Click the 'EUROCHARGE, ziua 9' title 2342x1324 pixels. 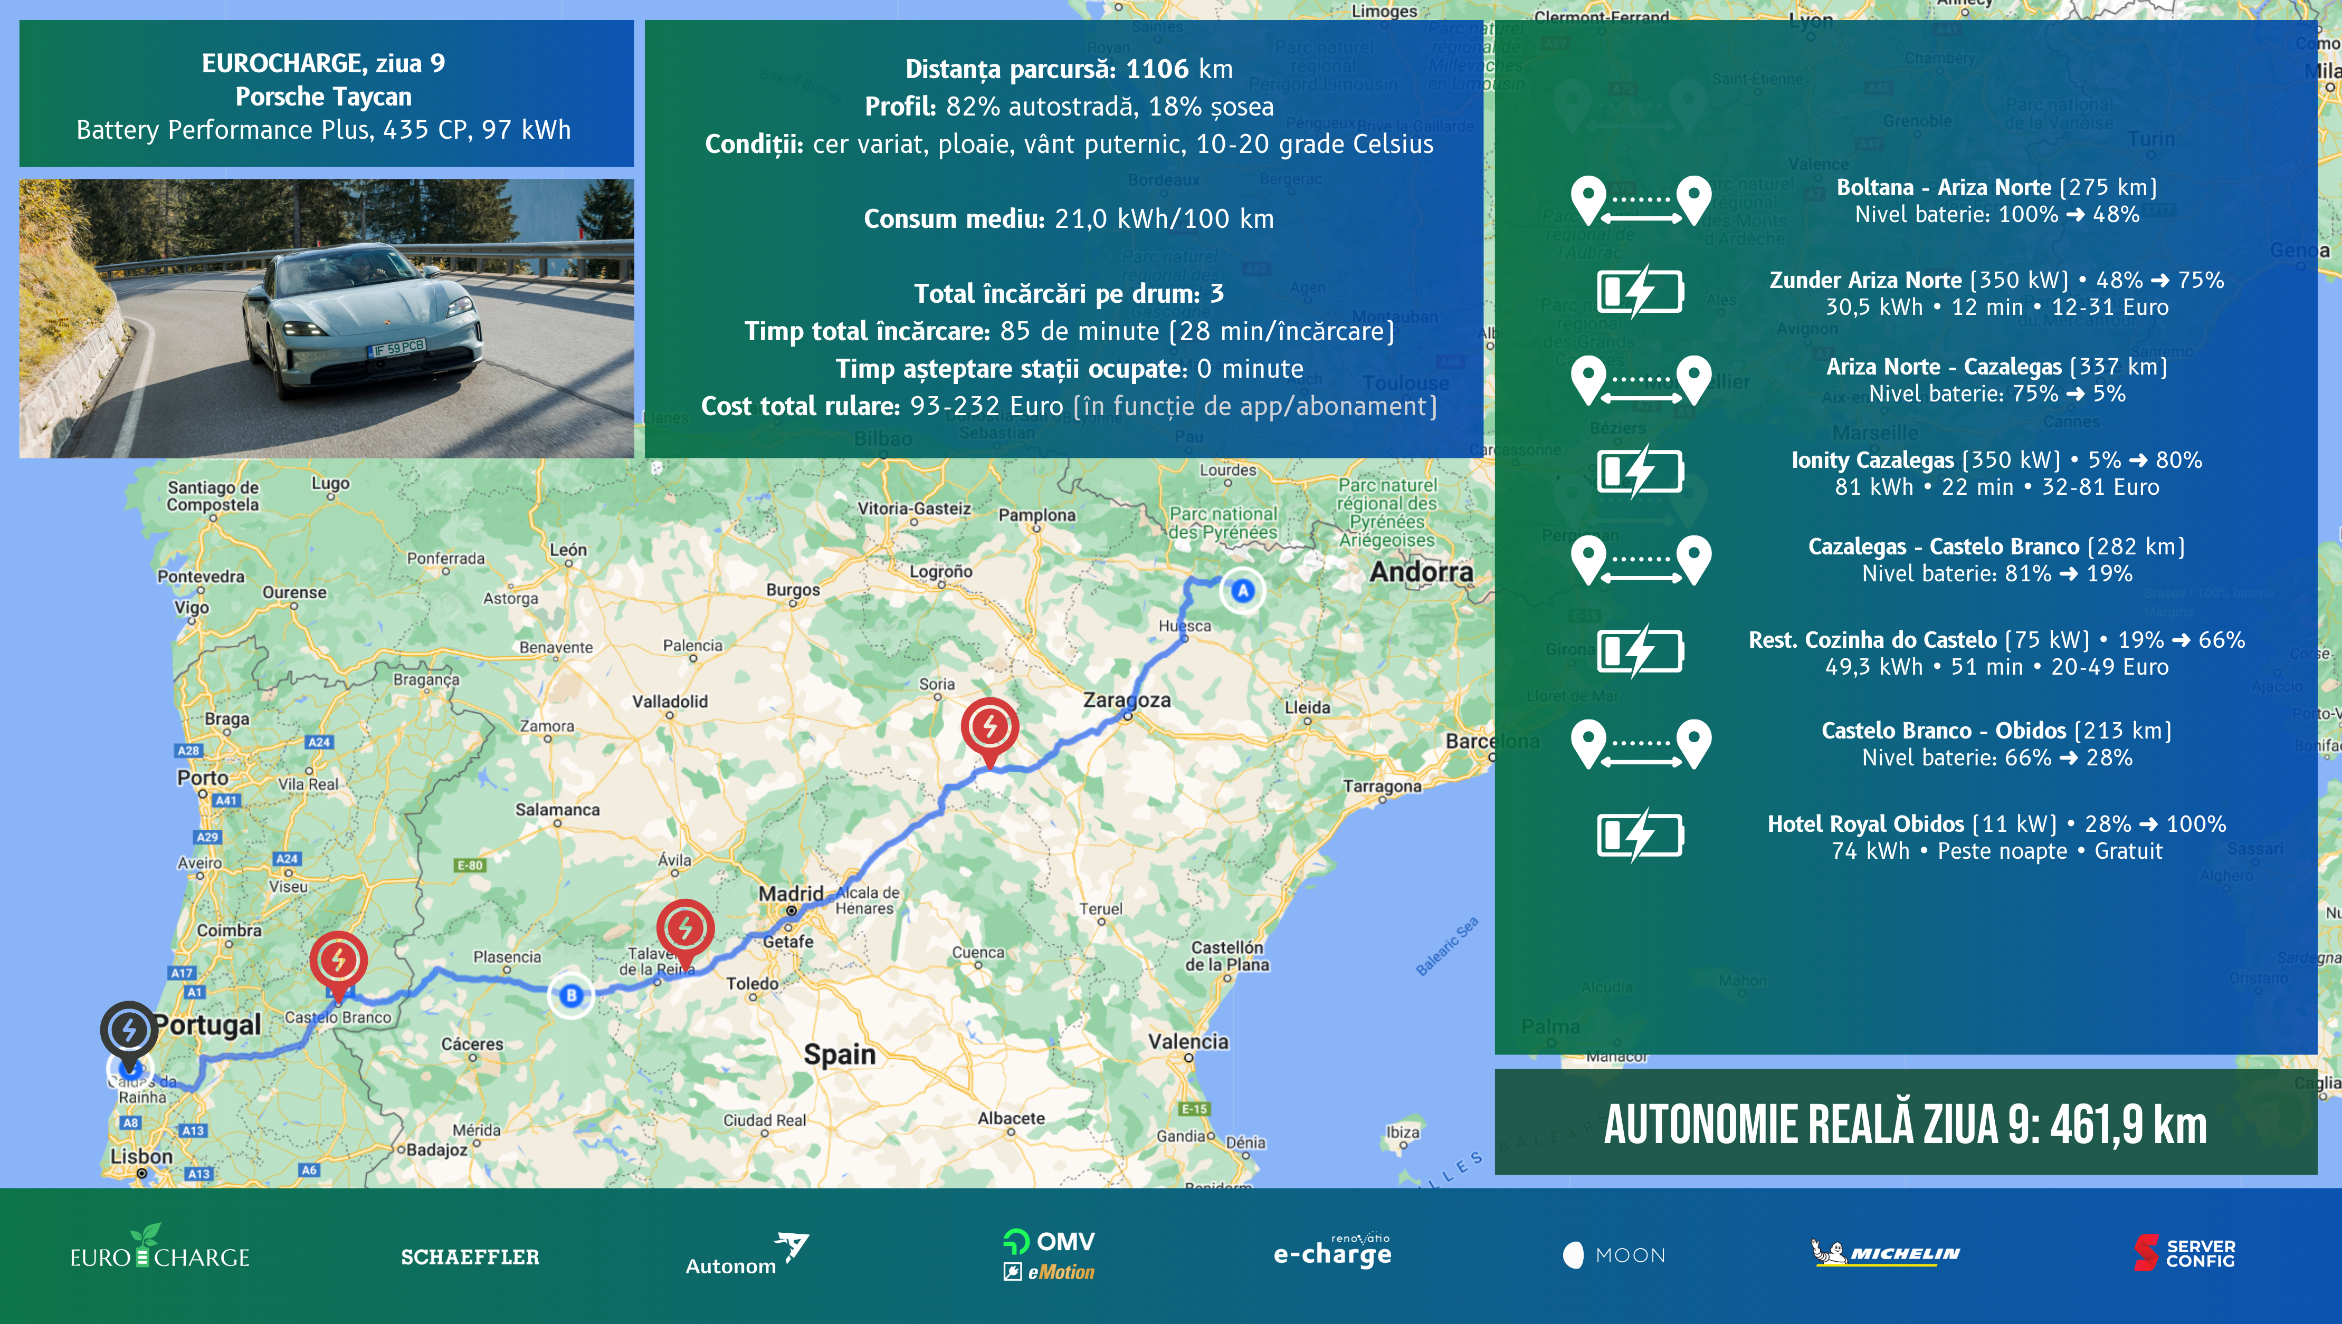(x=324, y=63)
